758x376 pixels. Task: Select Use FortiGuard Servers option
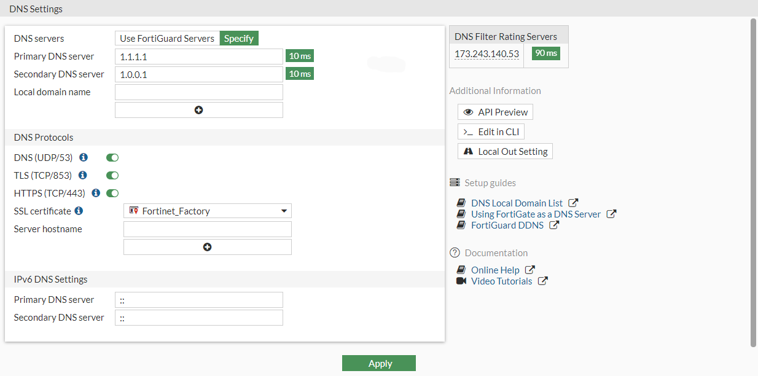pos(167,38)
